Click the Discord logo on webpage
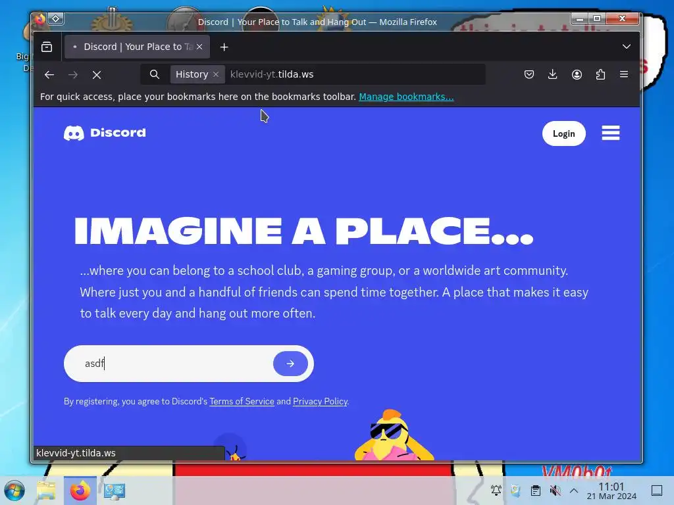The image size is (674, 505). (x=105, y=133)
